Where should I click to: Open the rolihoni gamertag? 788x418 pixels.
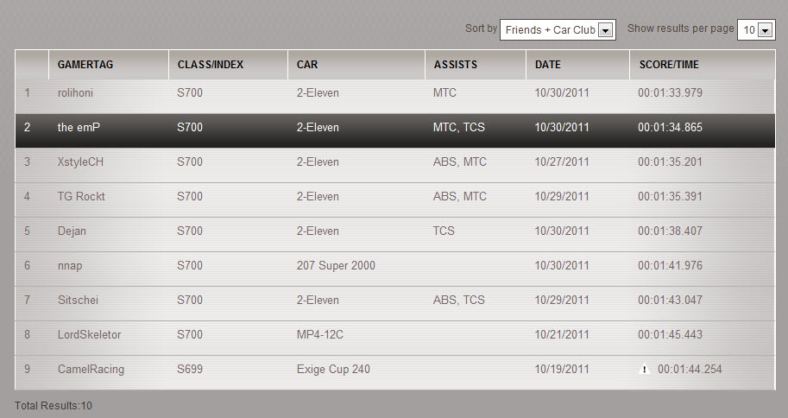click(75, 93)
